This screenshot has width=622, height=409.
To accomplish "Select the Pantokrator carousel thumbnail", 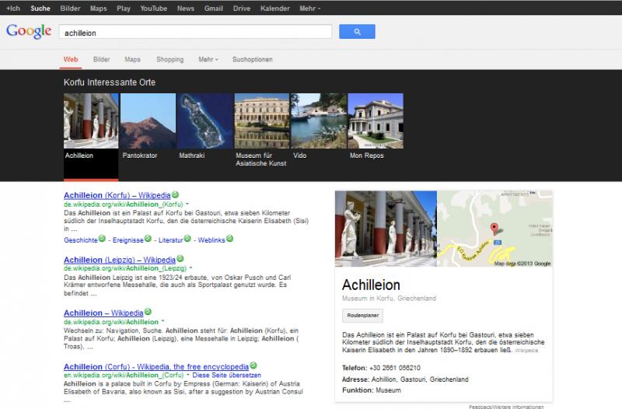I will click(148, 121).
